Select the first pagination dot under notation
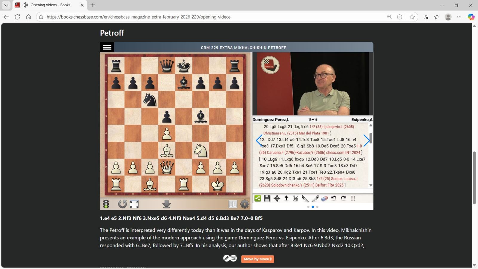This screenshot has height=269, width=478. (308, 207)
